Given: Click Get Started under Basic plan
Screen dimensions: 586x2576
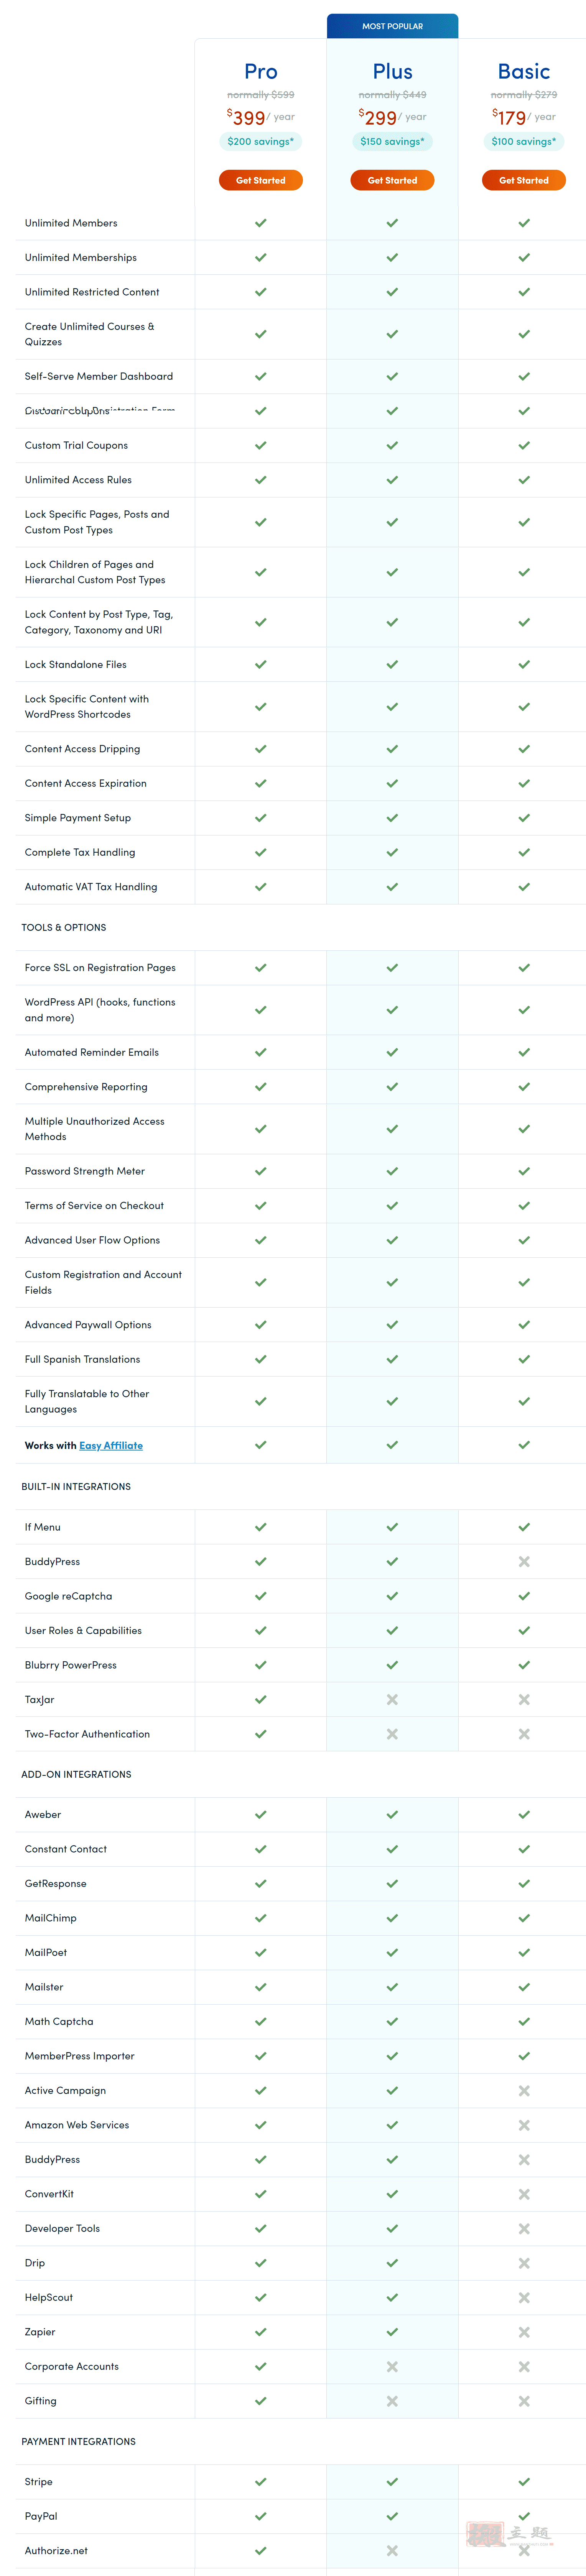Looking at the screenshot, I should 524,180.
